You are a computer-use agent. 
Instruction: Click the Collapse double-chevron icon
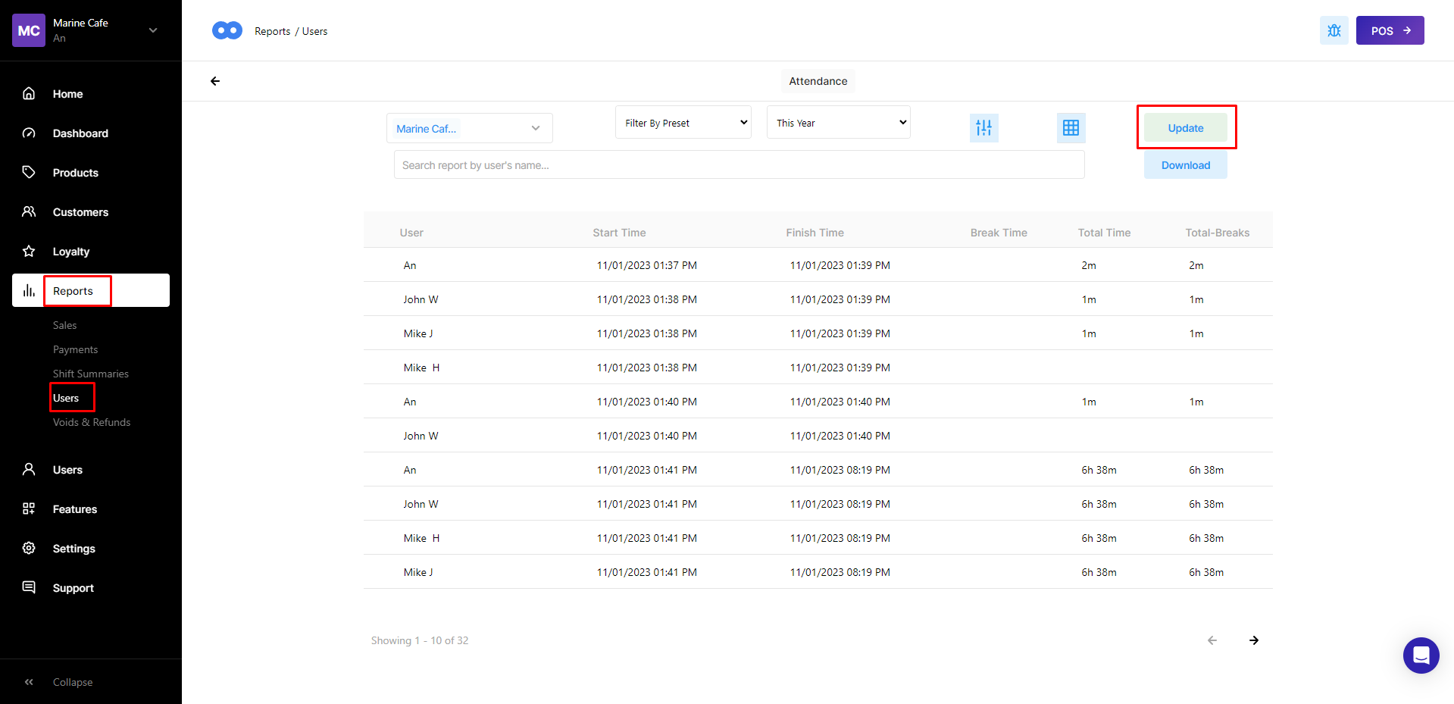click(29, 682)
